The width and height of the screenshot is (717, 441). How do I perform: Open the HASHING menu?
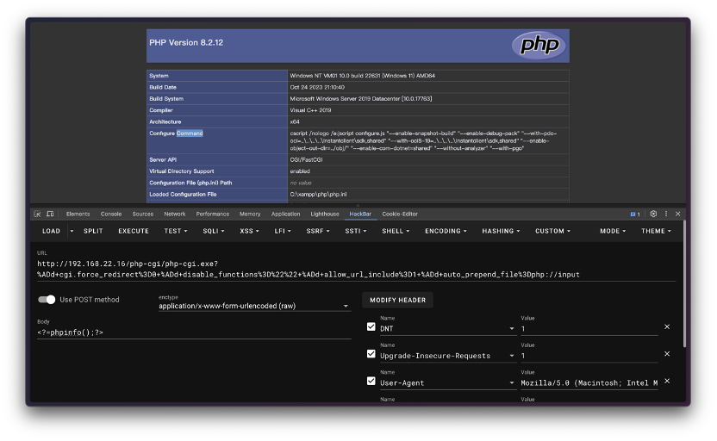pos(501,231)
